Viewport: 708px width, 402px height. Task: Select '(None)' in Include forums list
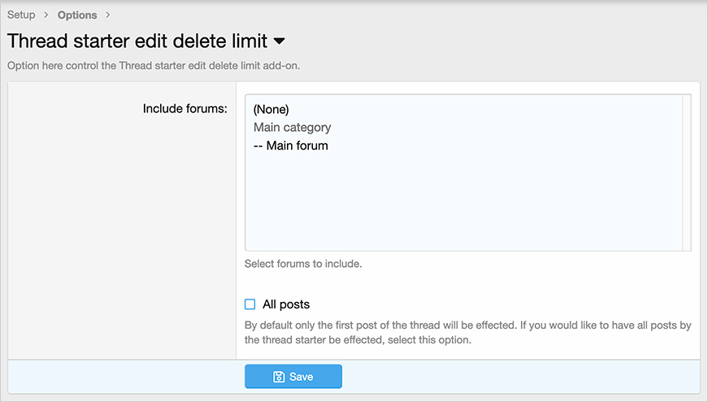271,109
